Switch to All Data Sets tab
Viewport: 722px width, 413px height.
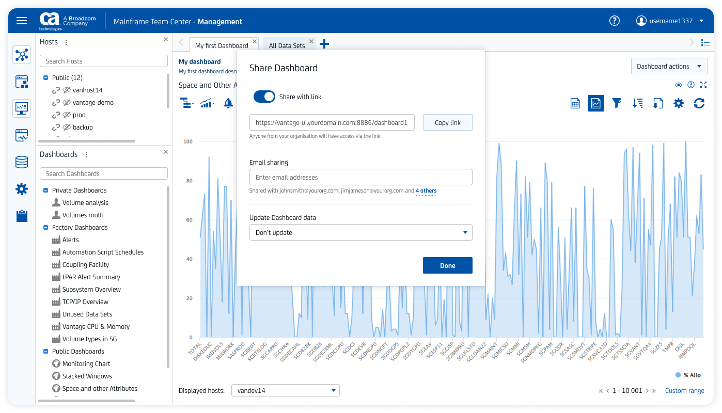(x=287, y=45)
